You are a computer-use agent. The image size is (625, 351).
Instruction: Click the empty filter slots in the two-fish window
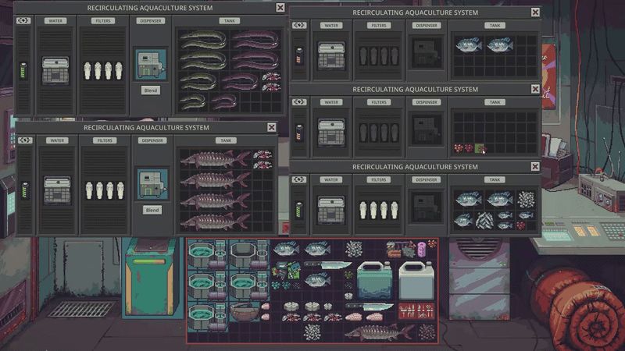(379, 55)
